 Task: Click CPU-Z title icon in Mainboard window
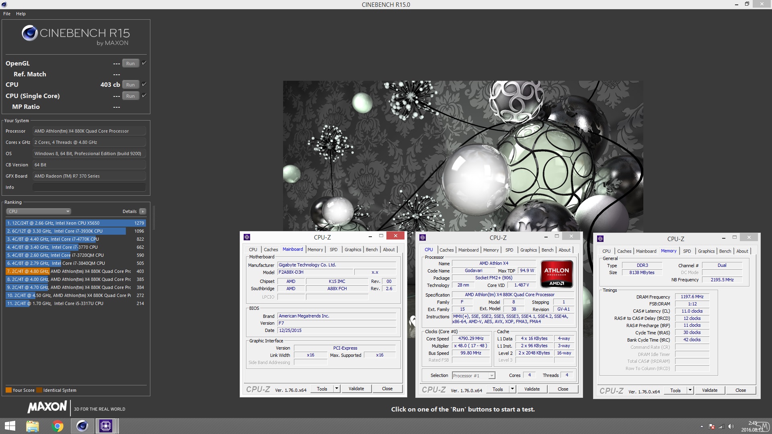click(247, 237)
